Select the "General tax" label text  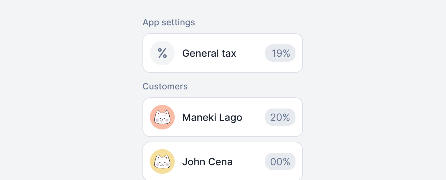[x=209, y=53]
